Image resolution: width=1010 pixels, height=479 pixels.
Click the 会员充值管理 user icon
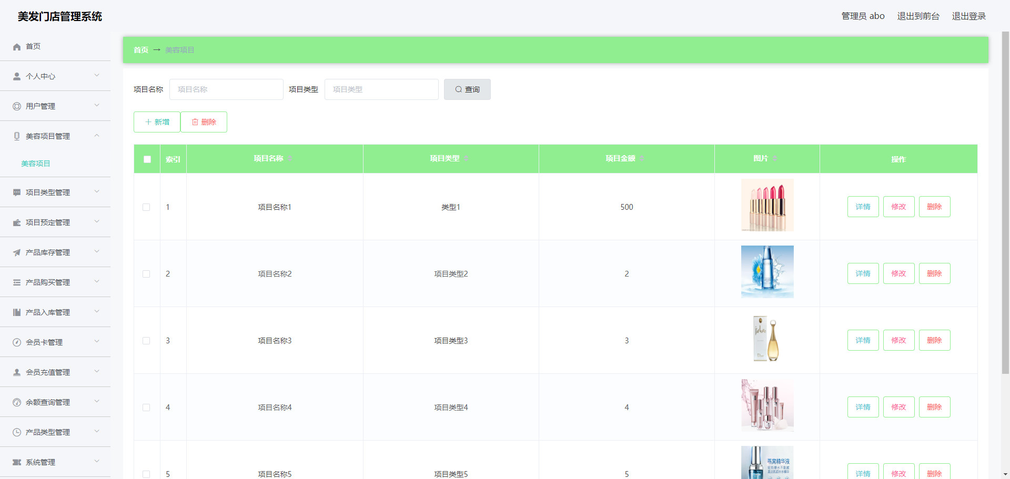[x=17, y=372]
